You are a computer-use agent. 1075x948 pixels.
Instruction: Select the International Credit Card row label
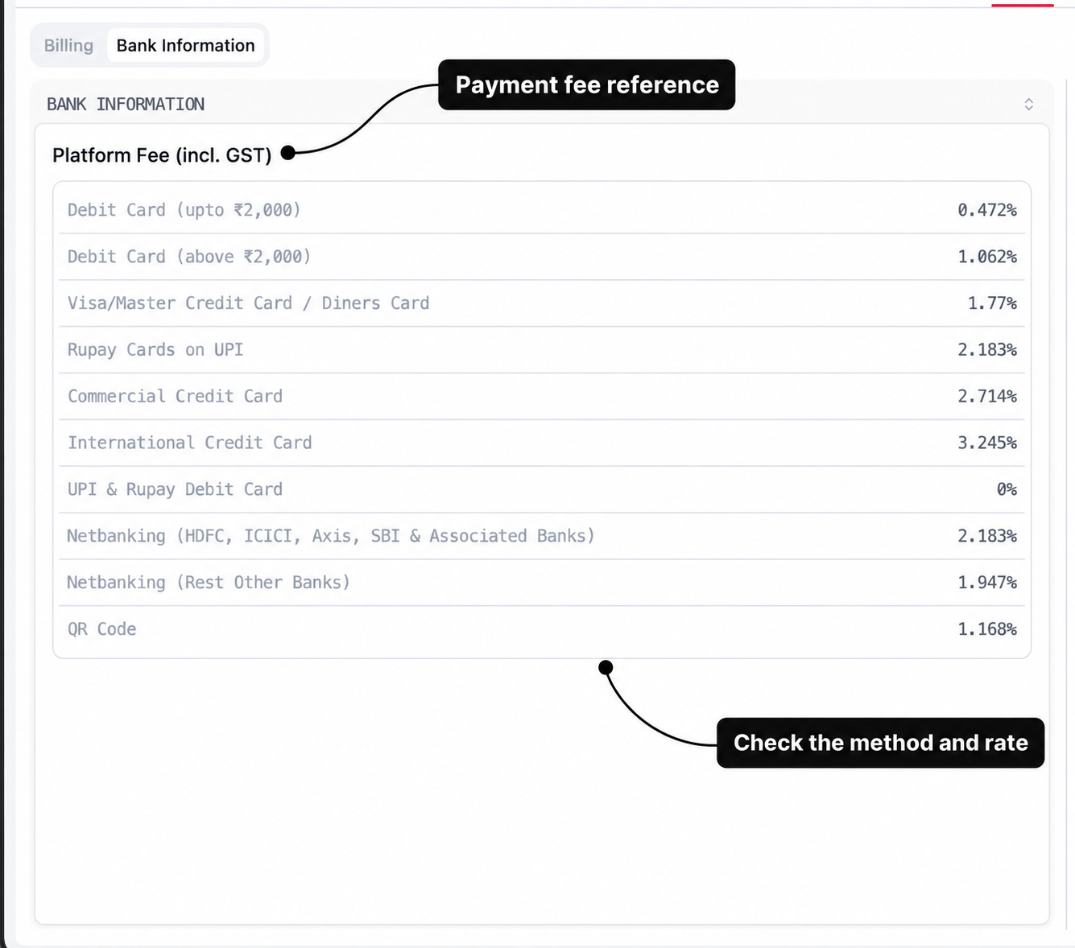tap(189, 443)
